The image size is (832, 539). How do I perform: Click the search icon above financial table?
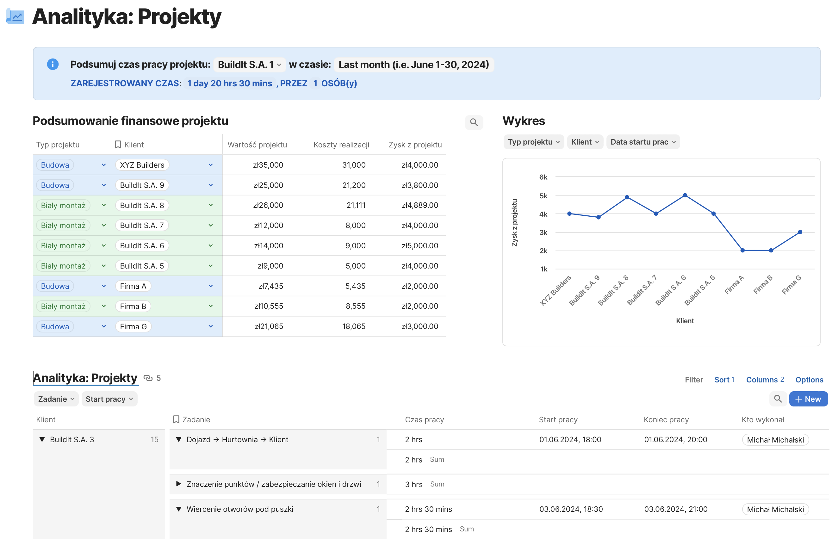[474, 122]
